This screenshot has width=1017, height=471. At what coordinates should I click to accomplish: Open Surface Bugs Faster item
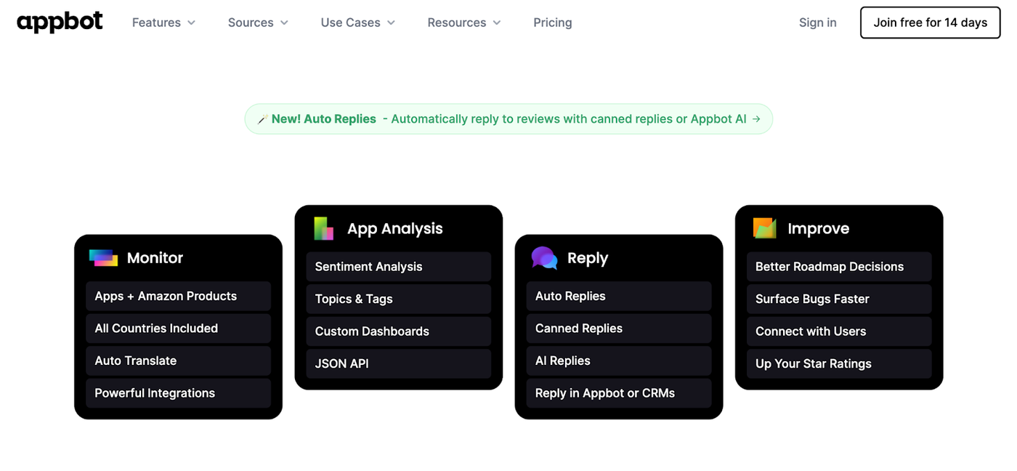pos(839,299)
